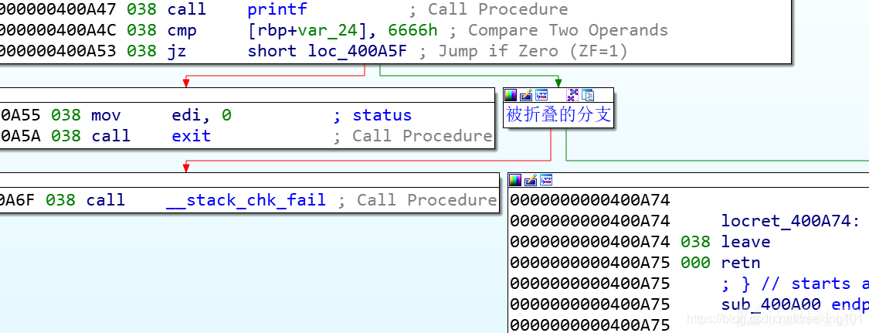This screenshot has width=869, height=333.
Task: Follow the __stack_chk_fail call reference
Action: click(246, 200)
